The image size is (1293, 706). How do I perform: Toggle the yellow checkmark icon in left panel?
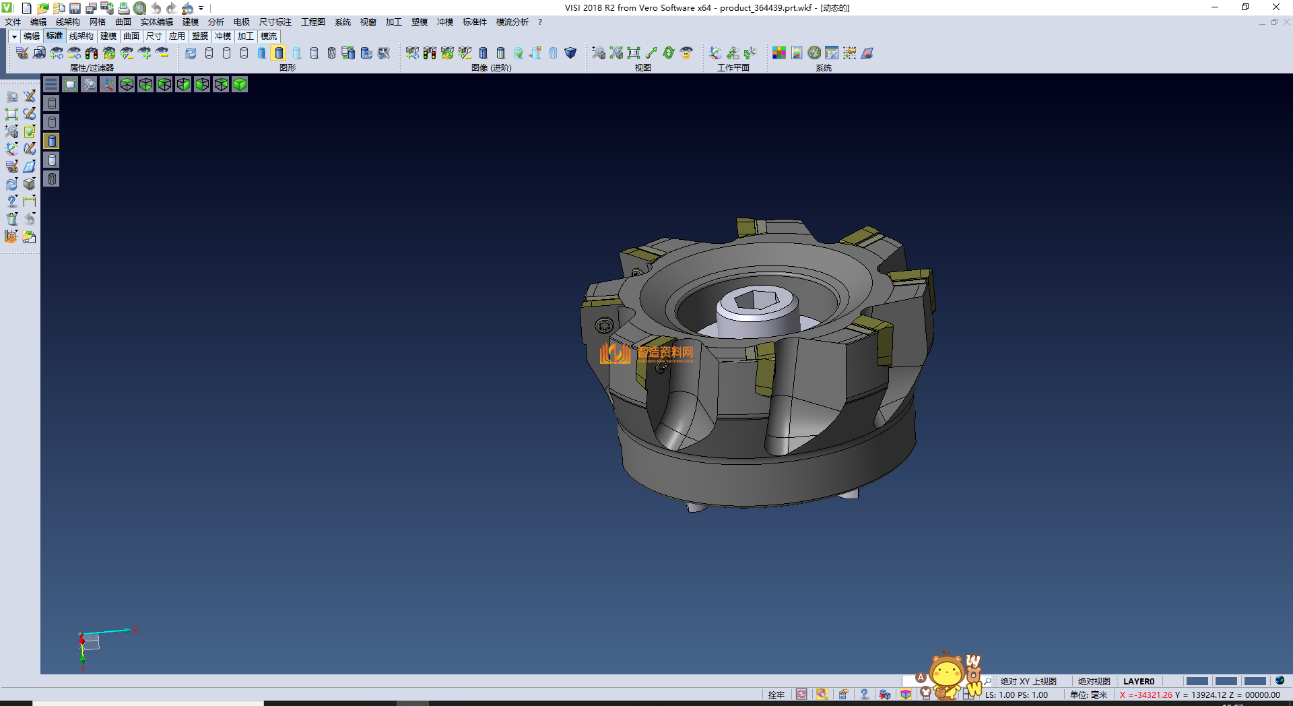tap(30, 131)
